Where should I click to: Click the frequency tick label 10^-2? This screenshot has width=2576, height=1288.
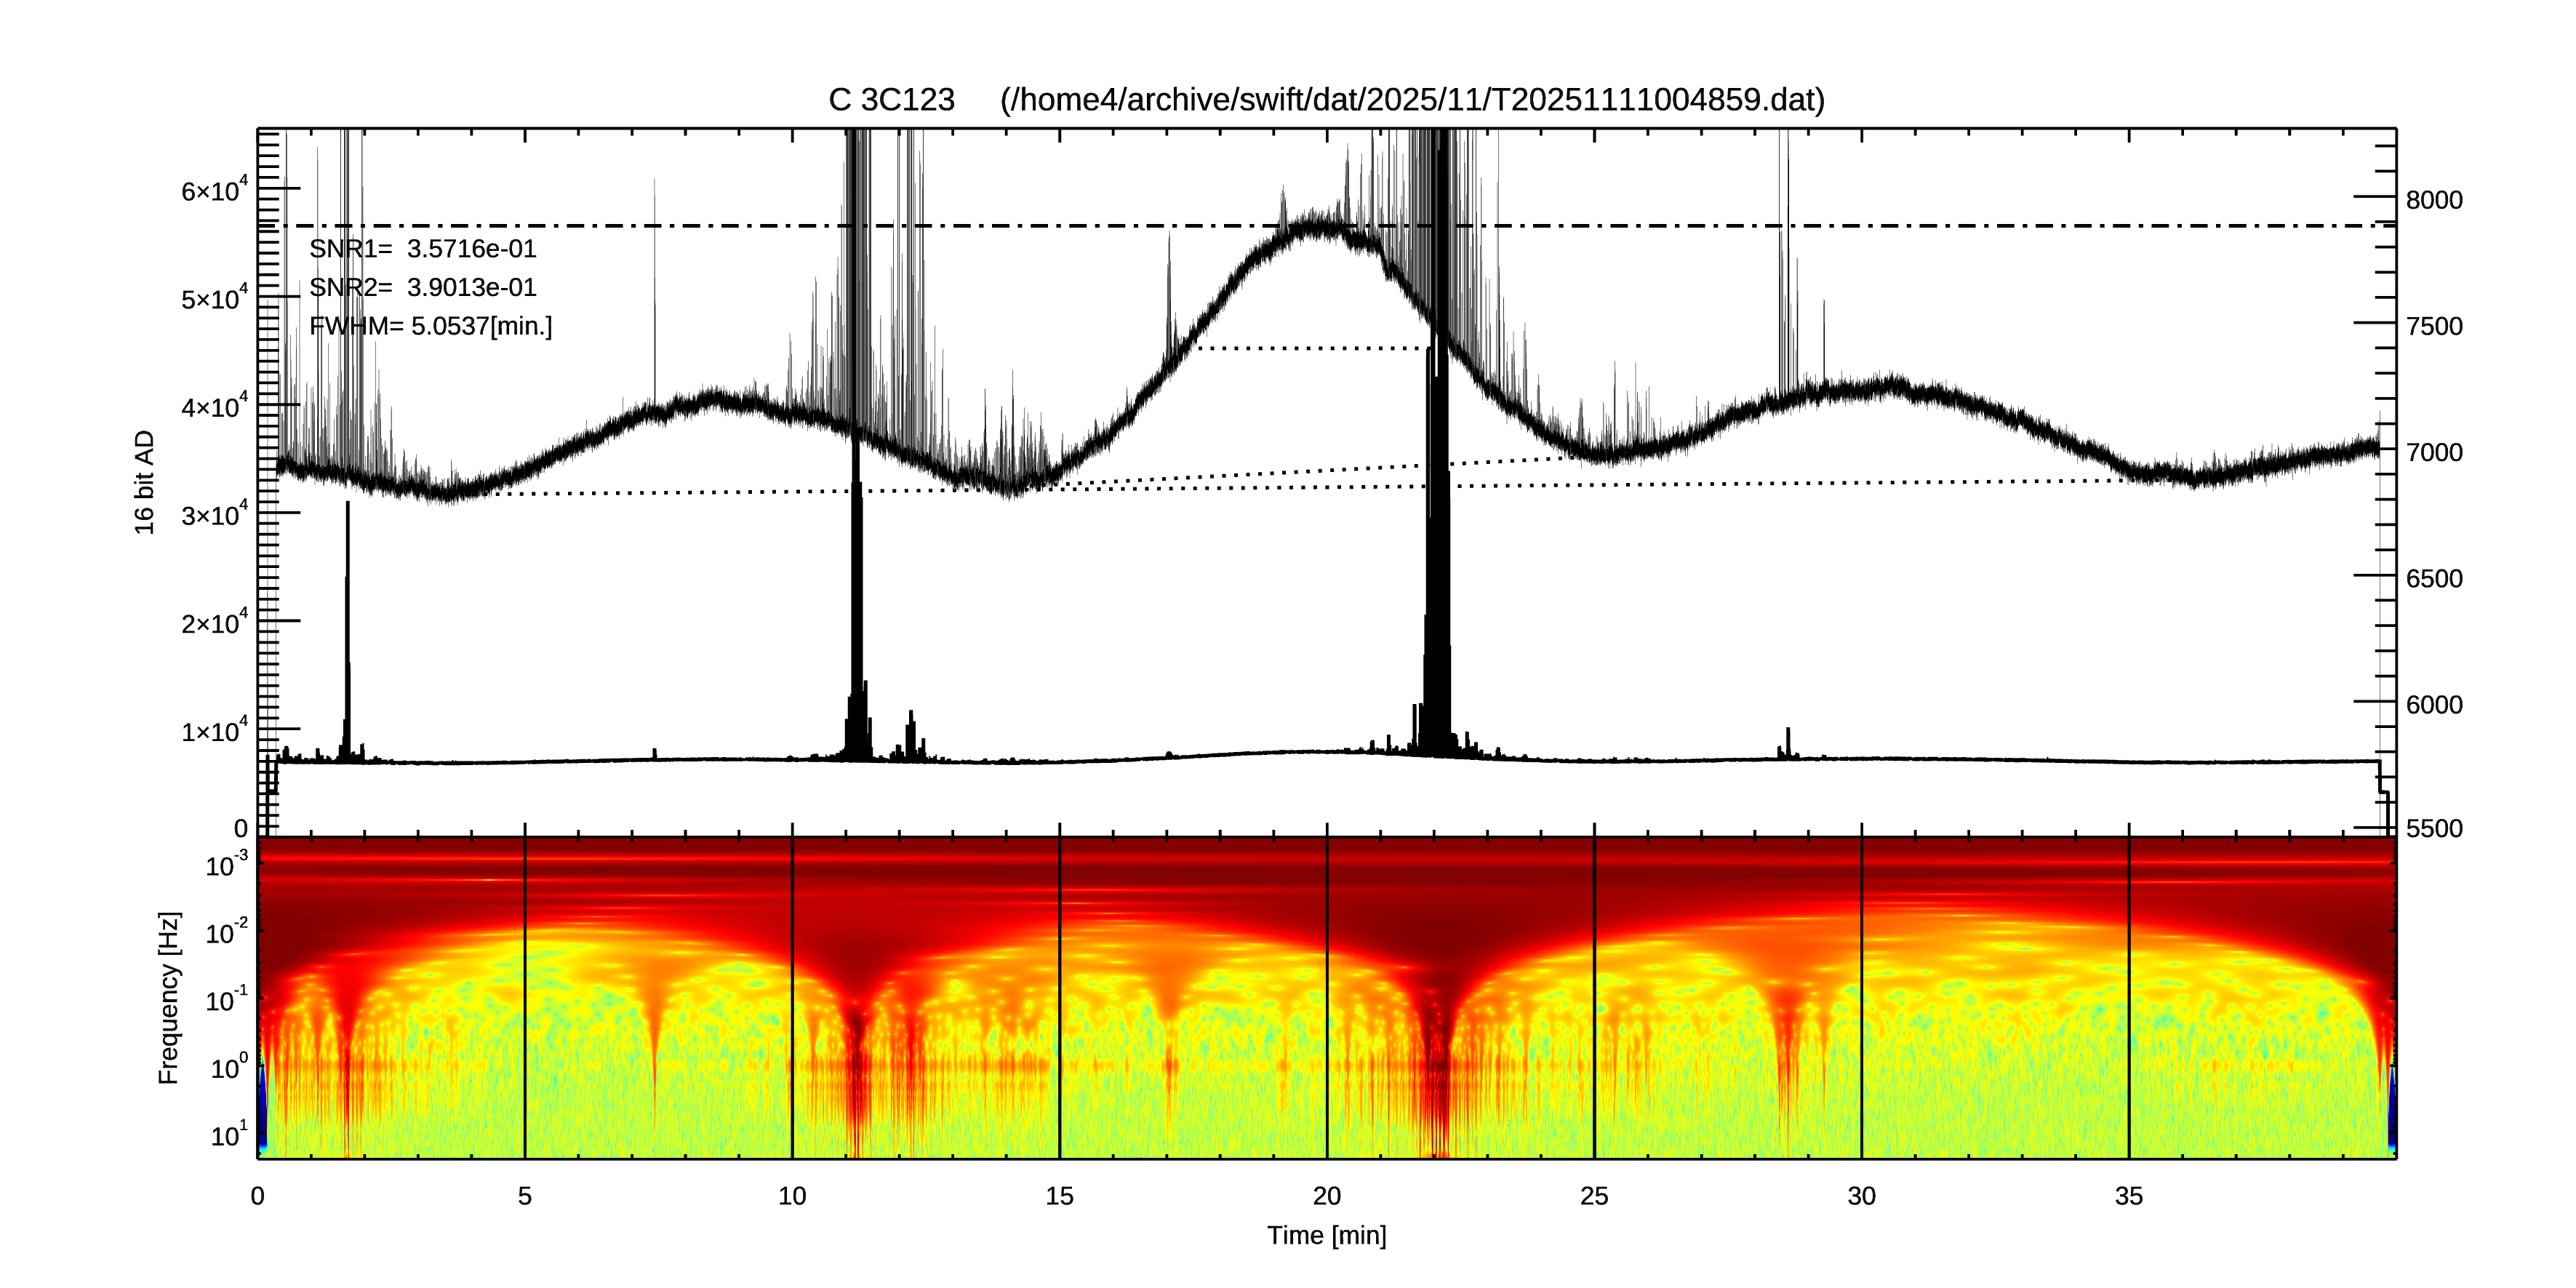pos(226,933)
